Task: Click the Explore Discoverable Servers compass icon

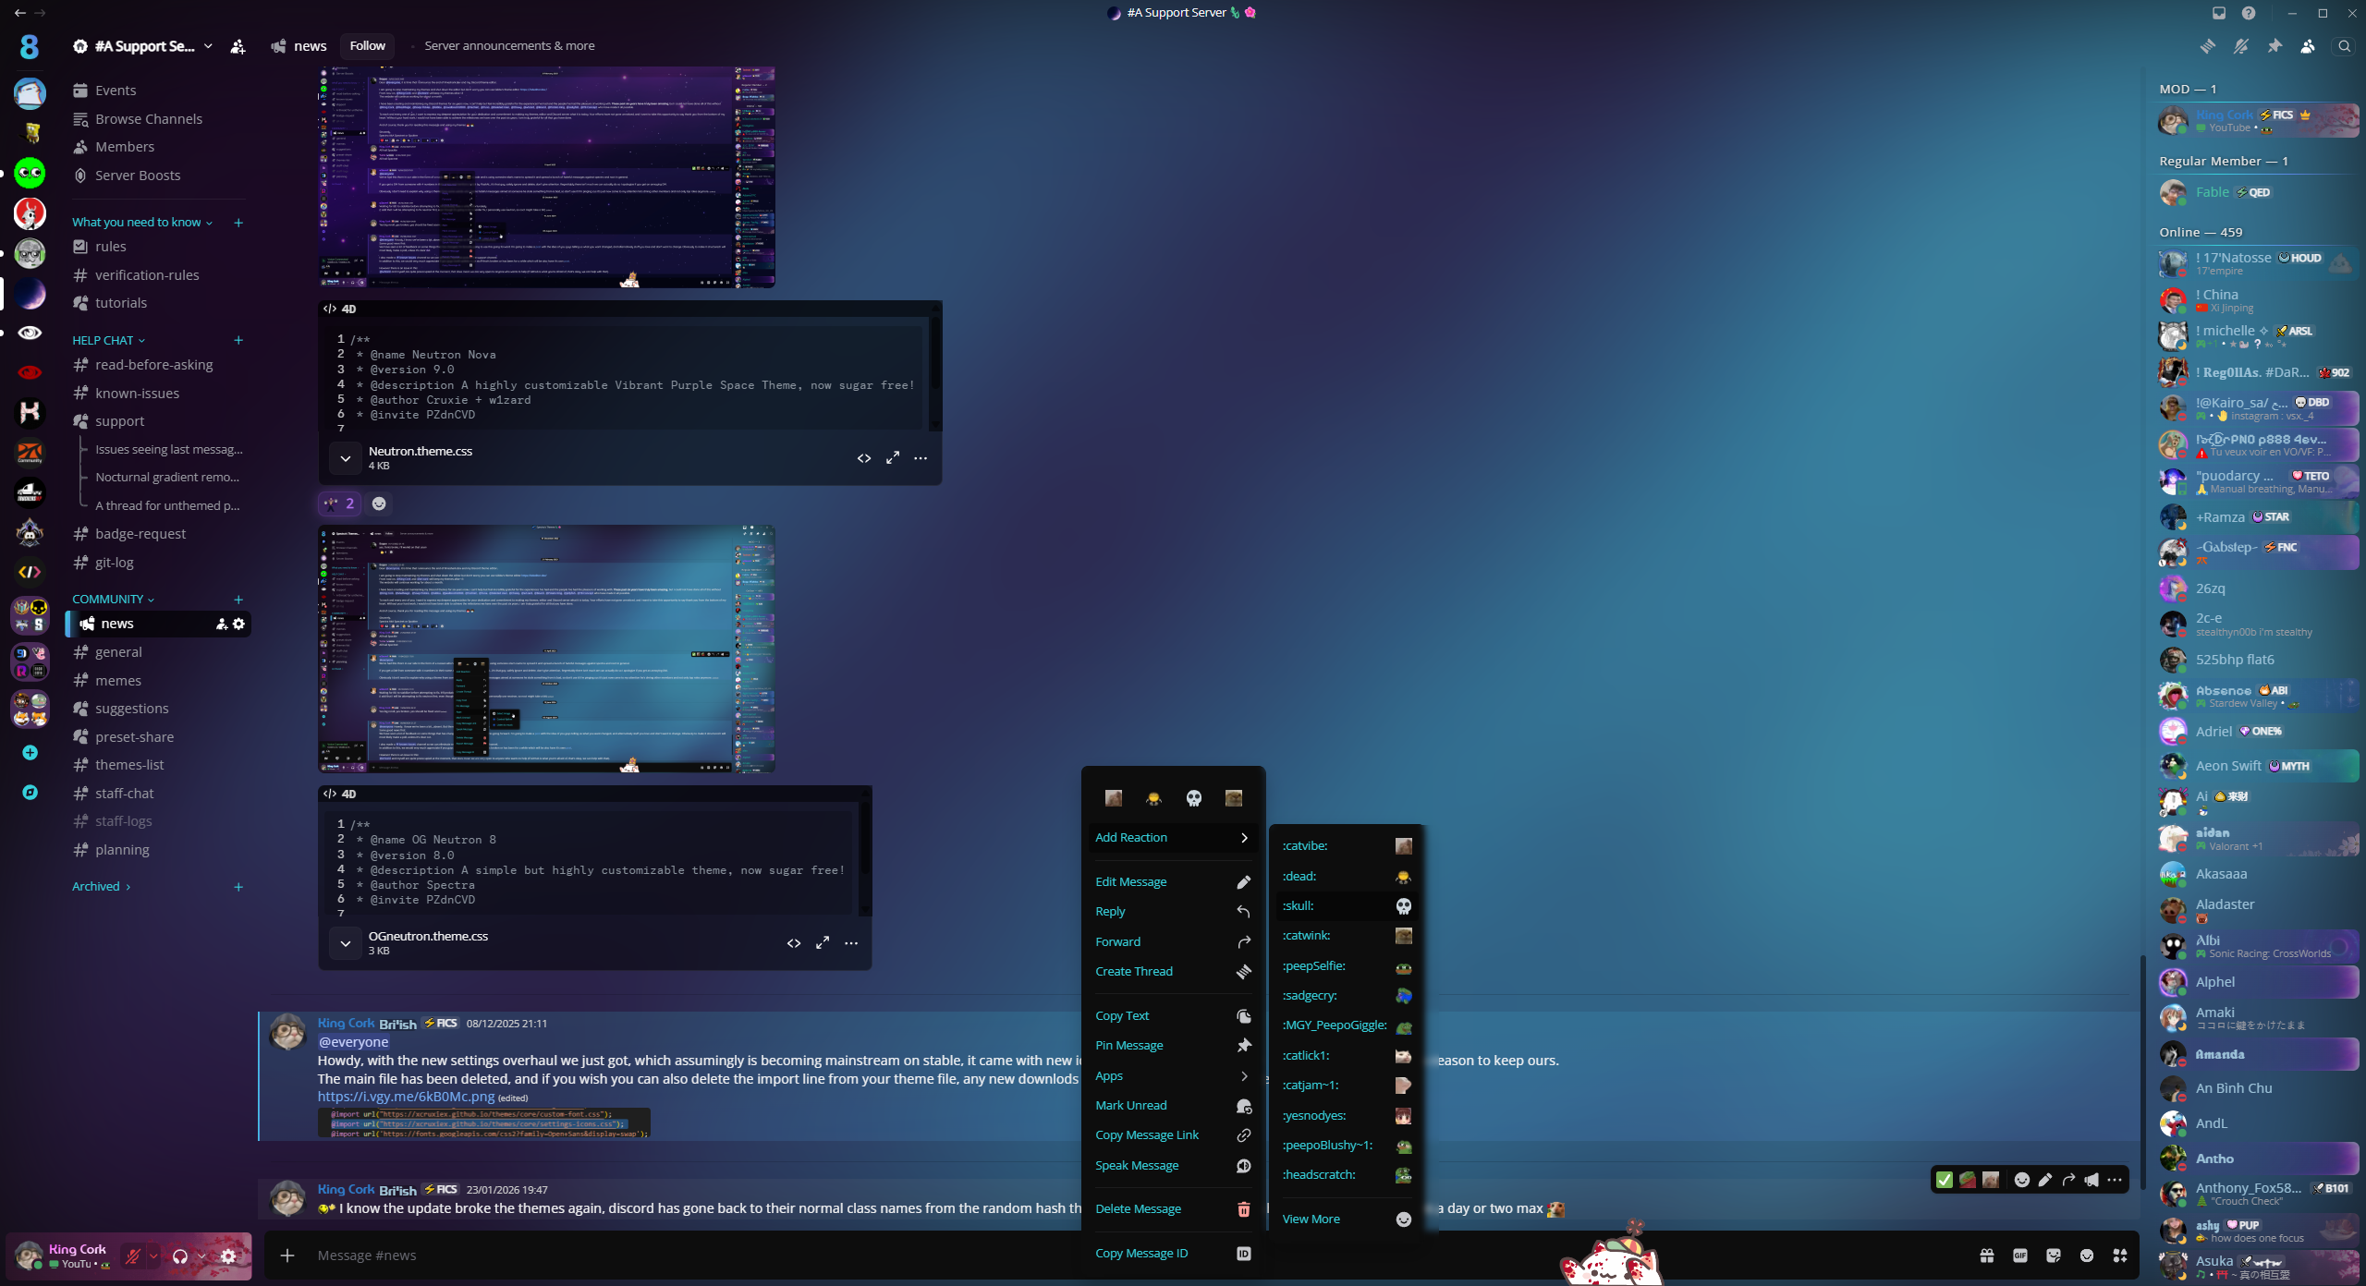Action: [x=30, y=793]
